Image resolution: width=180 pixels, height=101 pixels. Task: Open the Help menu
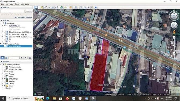(27, 4)
